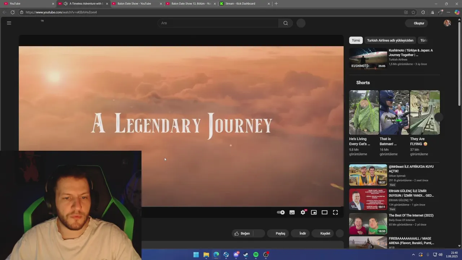Open Spotify from the taskbar
The image size is (462, 260).
(x=256, y=255)
